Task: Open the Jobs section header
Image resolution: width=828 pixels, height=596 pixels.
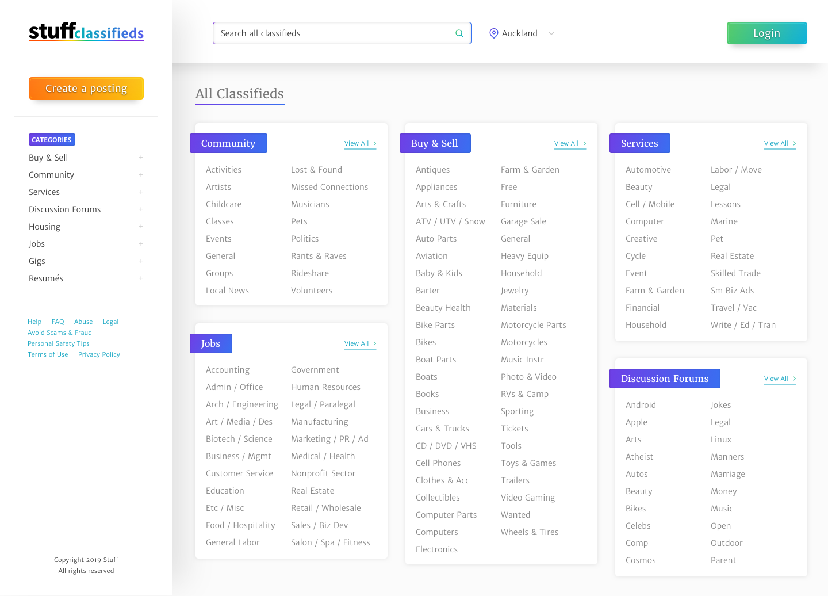Action: pyautogui.click(x=210, y=343)
